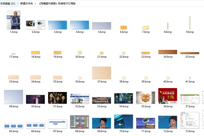Select the 56.bmp red travel poster thumbnail

tap(168, 96)
